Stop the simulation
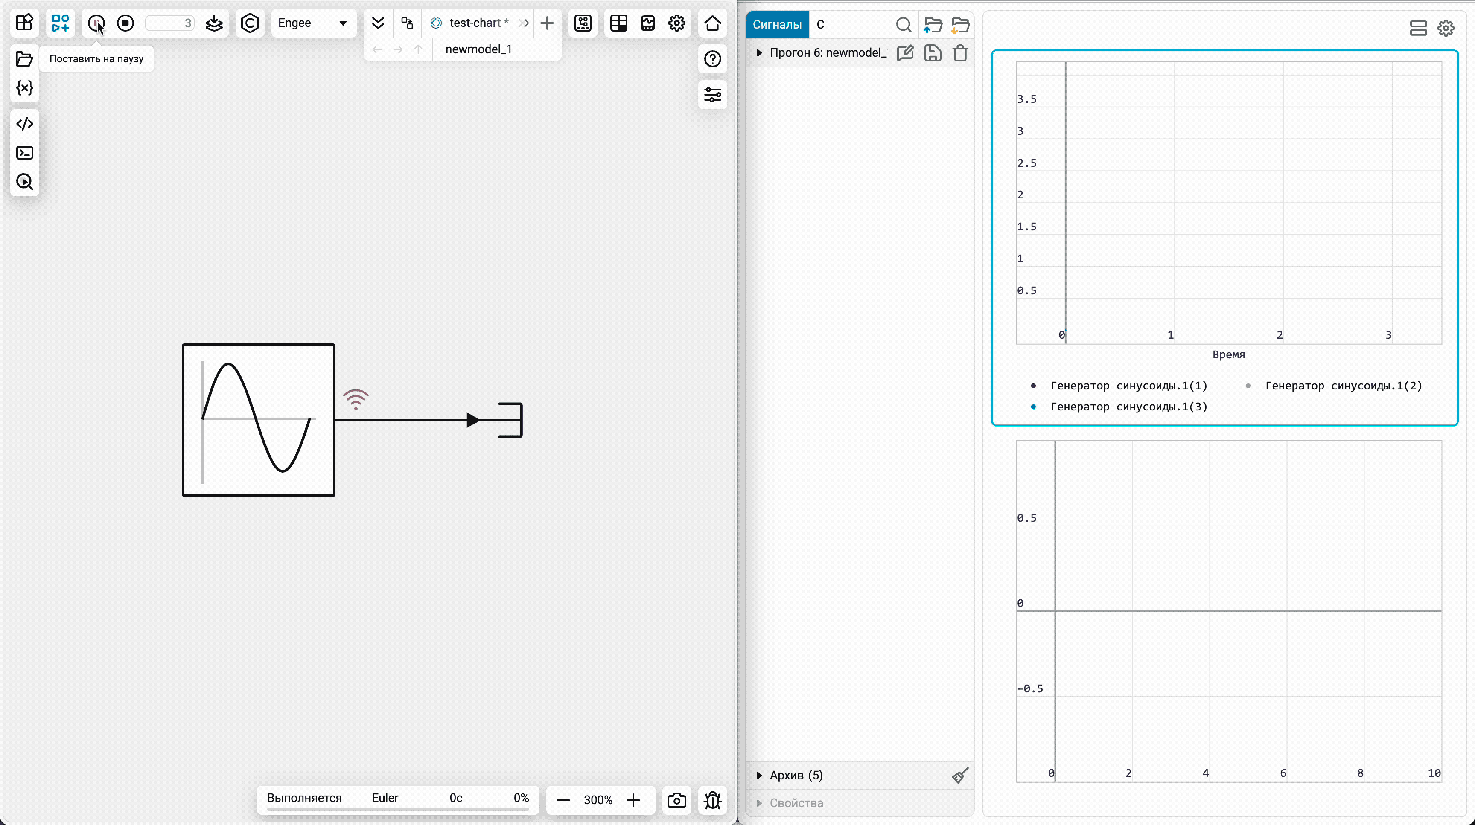 125,23
